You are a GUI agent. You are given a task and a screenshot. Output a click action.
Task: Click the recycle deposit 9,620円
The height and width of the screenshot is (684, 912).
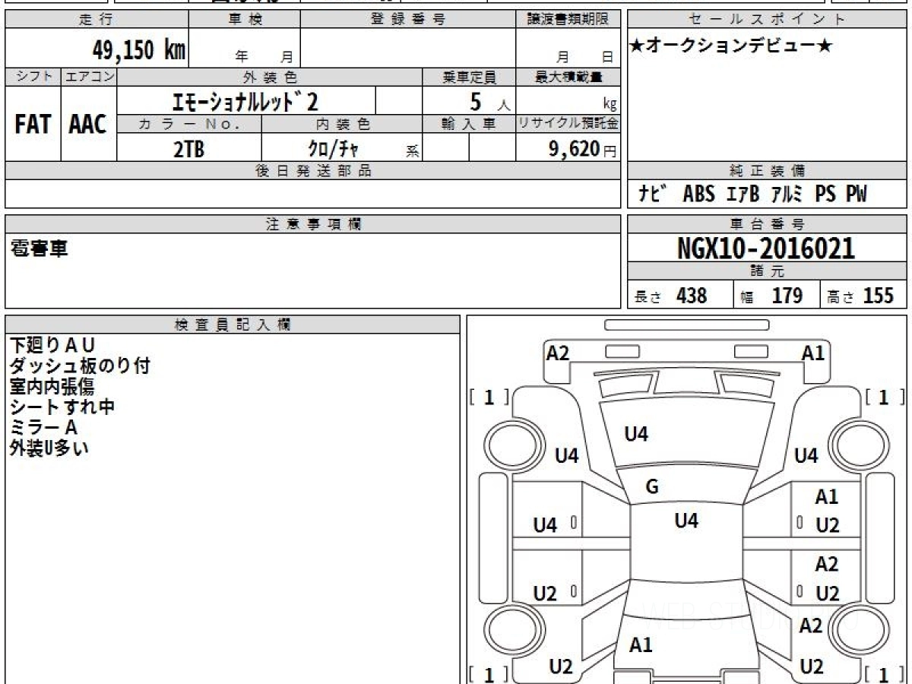(x=583, y=150)
